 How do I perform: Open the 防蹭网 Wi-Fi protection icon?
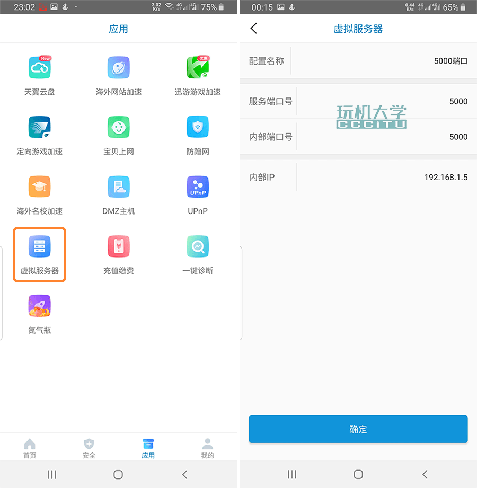198,127
